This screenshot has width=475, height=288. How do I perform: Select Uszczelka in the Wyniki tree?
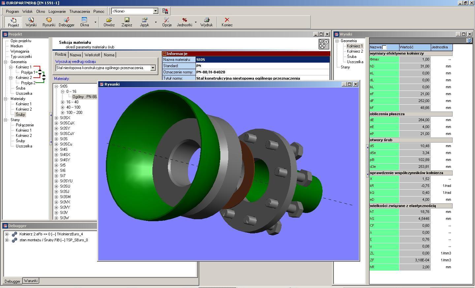[355, 62]
